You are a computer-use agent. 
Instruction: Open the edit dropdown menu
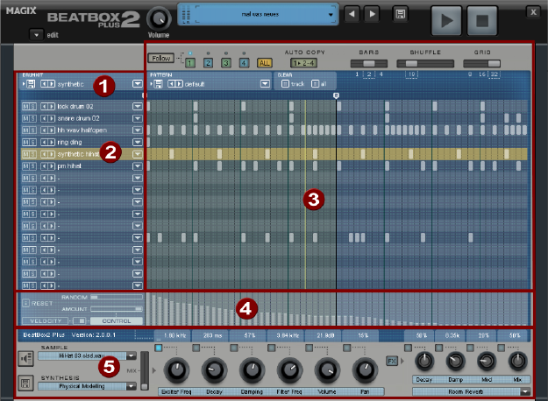tap(36, 35)
